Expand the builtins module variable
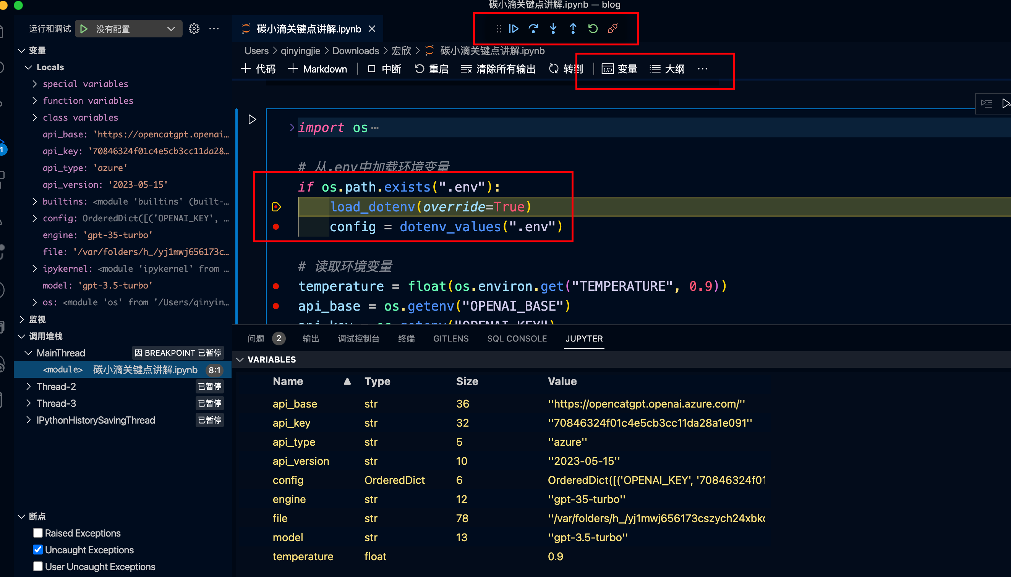Viewport: 1011px width, 577px height. click(x=34, y=202)
